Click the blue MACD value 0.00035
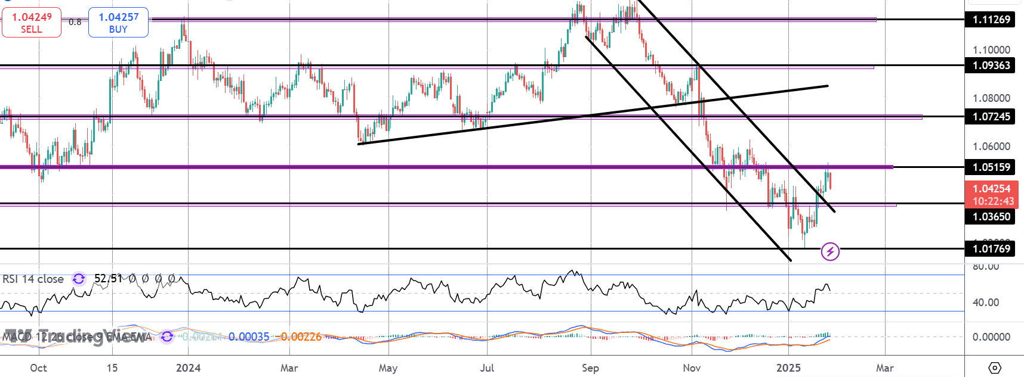The image size is (1024, 377). point(249,337)
